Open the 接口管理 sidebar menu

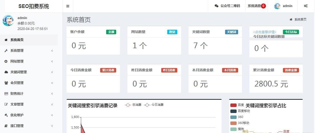tap(29, 126)
